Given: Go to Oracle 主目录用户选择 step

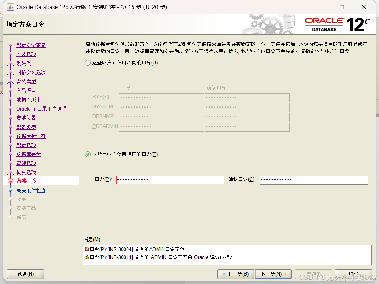Looking at the screenshot, I should 41,109.
